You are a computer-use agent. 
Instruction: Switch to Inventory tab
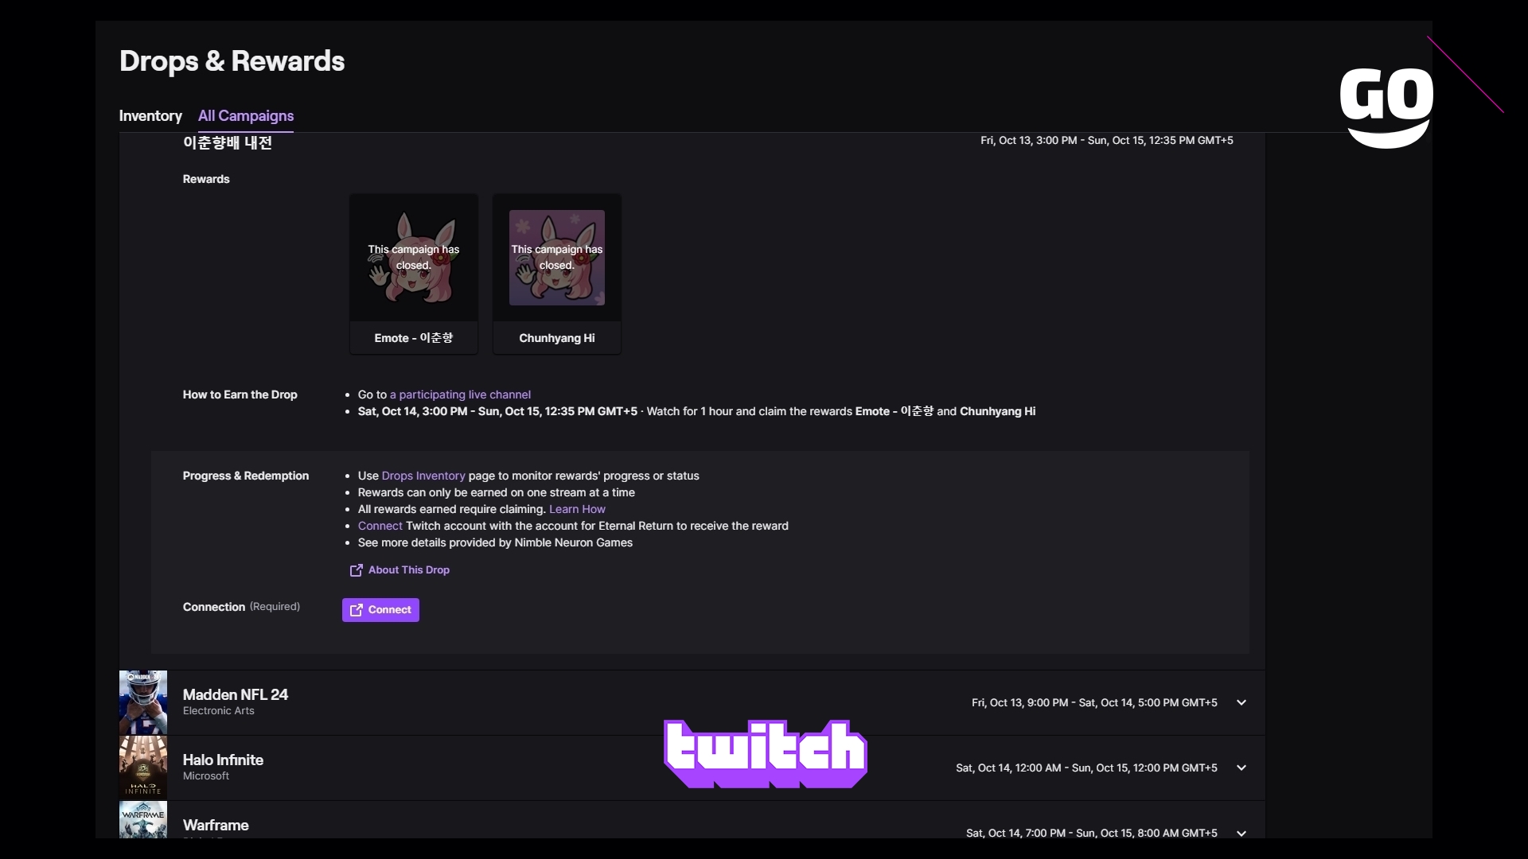pyautogui.click(x=150, y=116)
